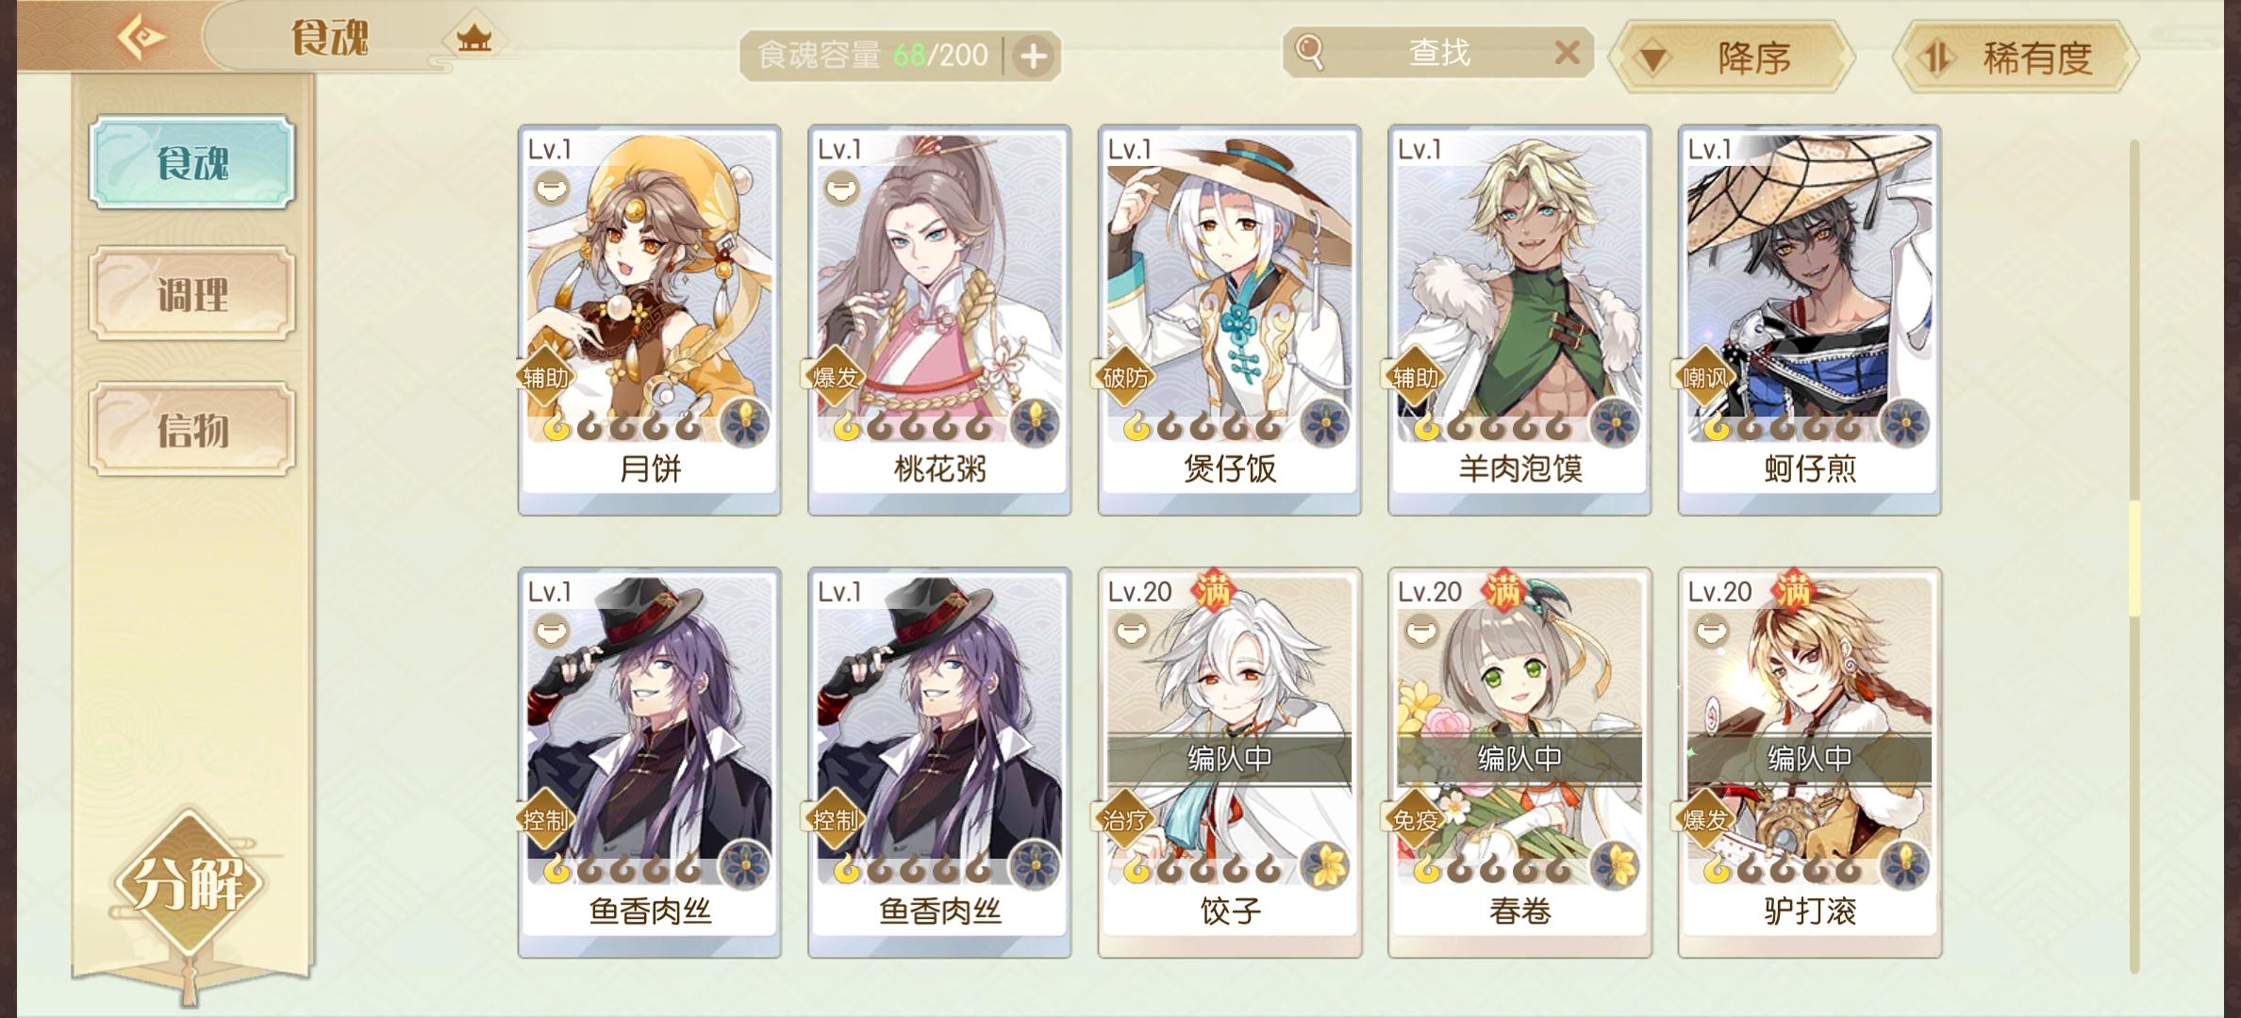Switch to the 食魂 tab
Viewport: 2241px width, 1018px height.
[x=192, y=162]
